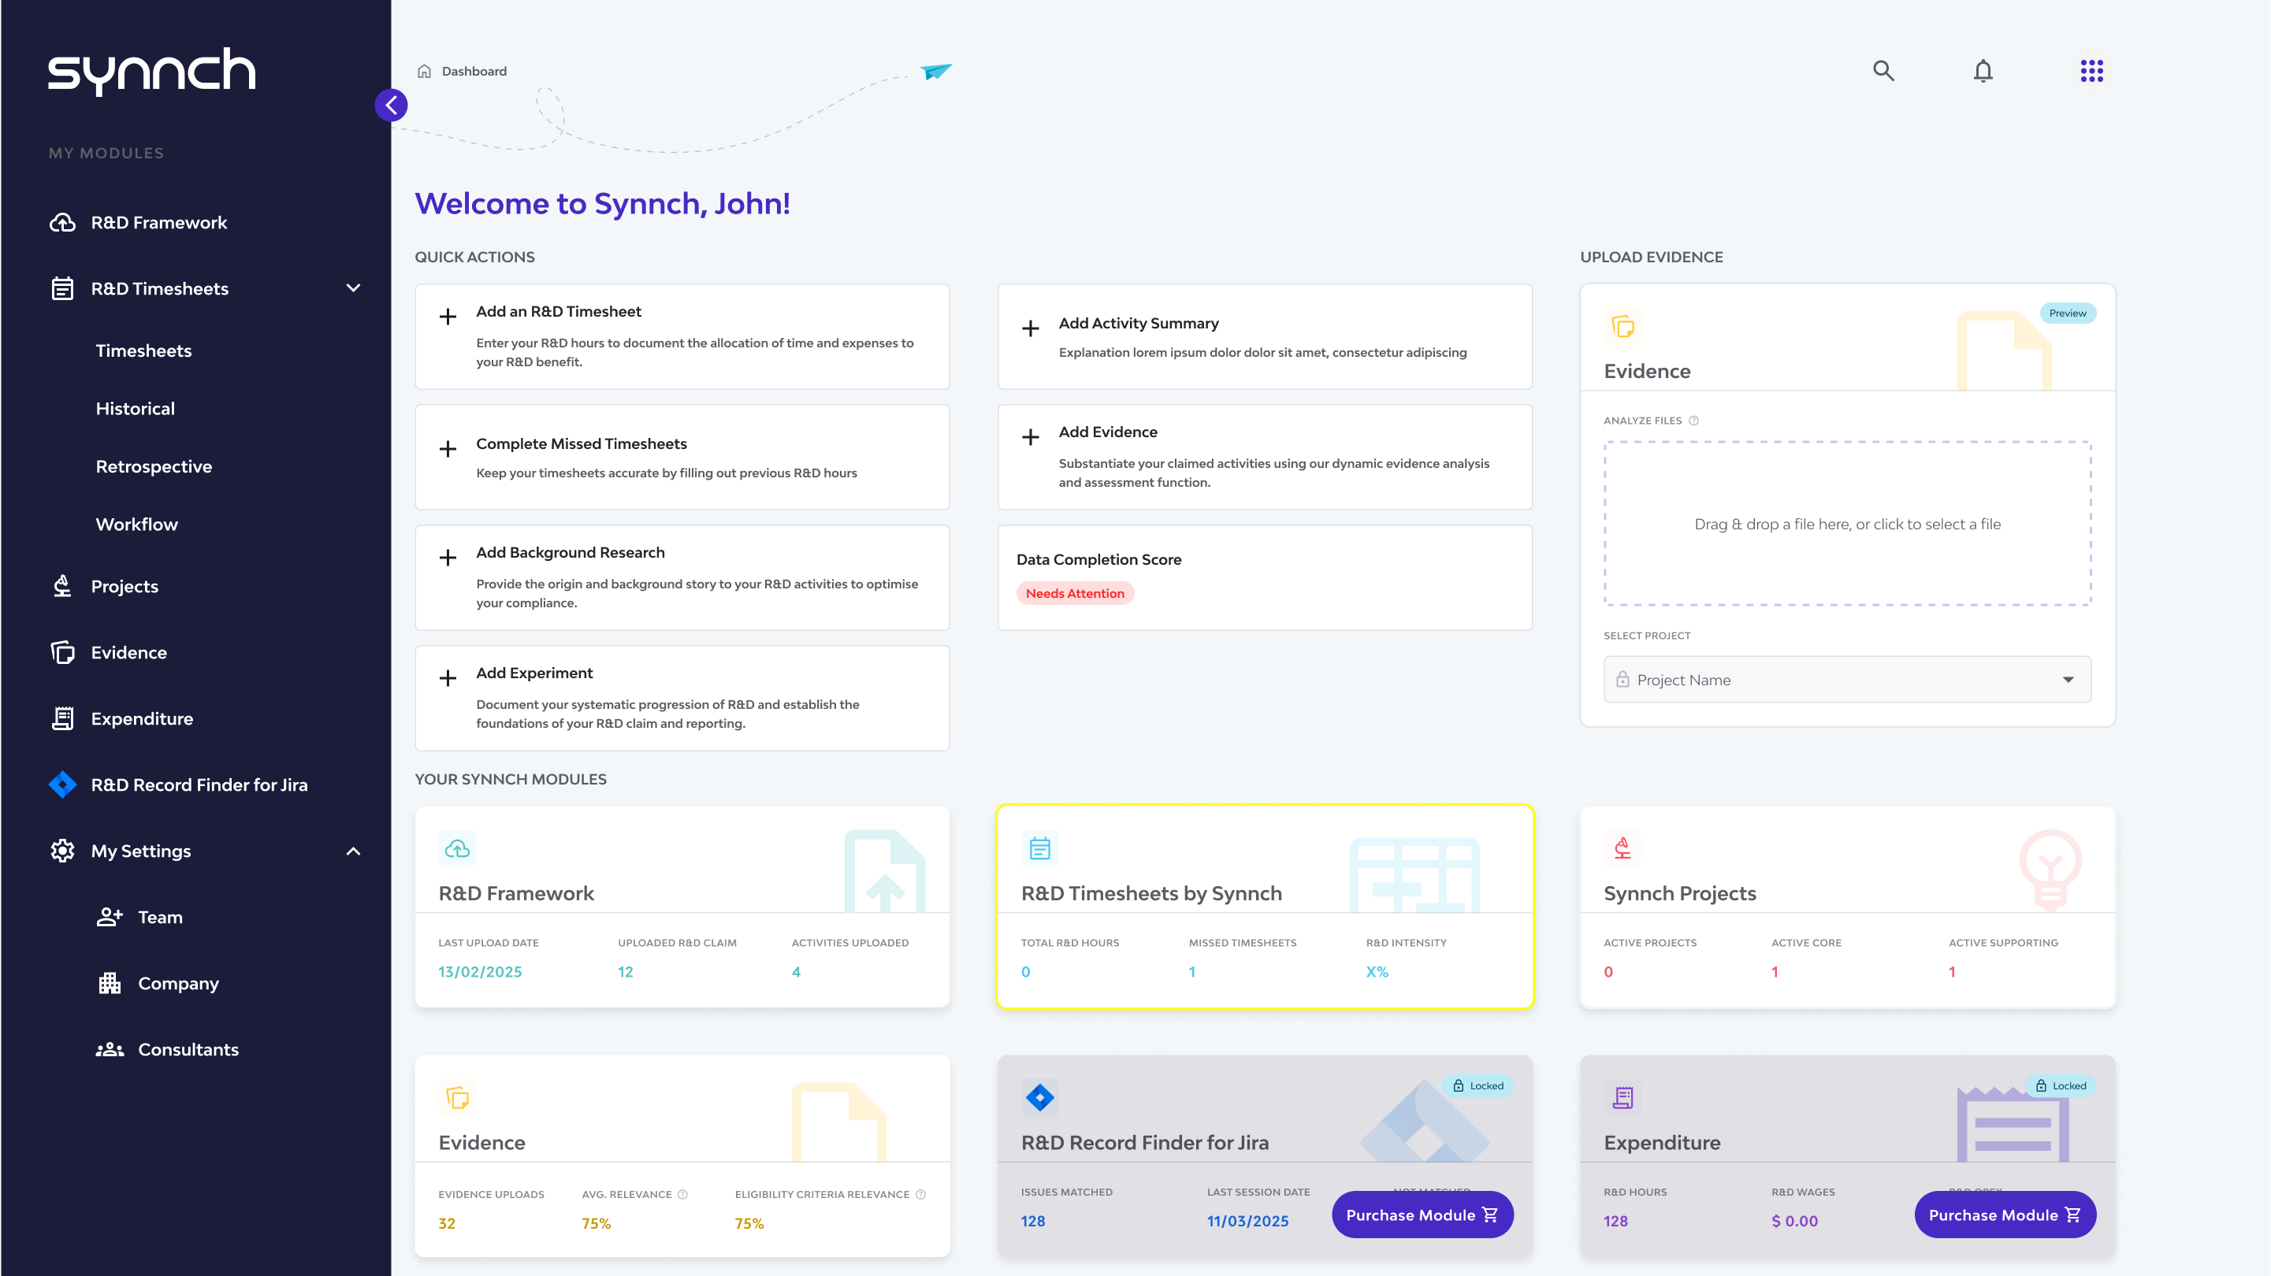
Task: Click R&D Wages value $ 0.00
Action: point(1794,1221)
